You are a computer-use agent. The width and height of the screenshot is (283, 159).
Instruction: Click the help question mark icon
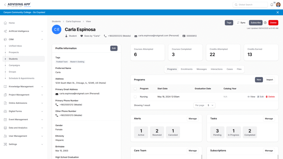(265, 23)
